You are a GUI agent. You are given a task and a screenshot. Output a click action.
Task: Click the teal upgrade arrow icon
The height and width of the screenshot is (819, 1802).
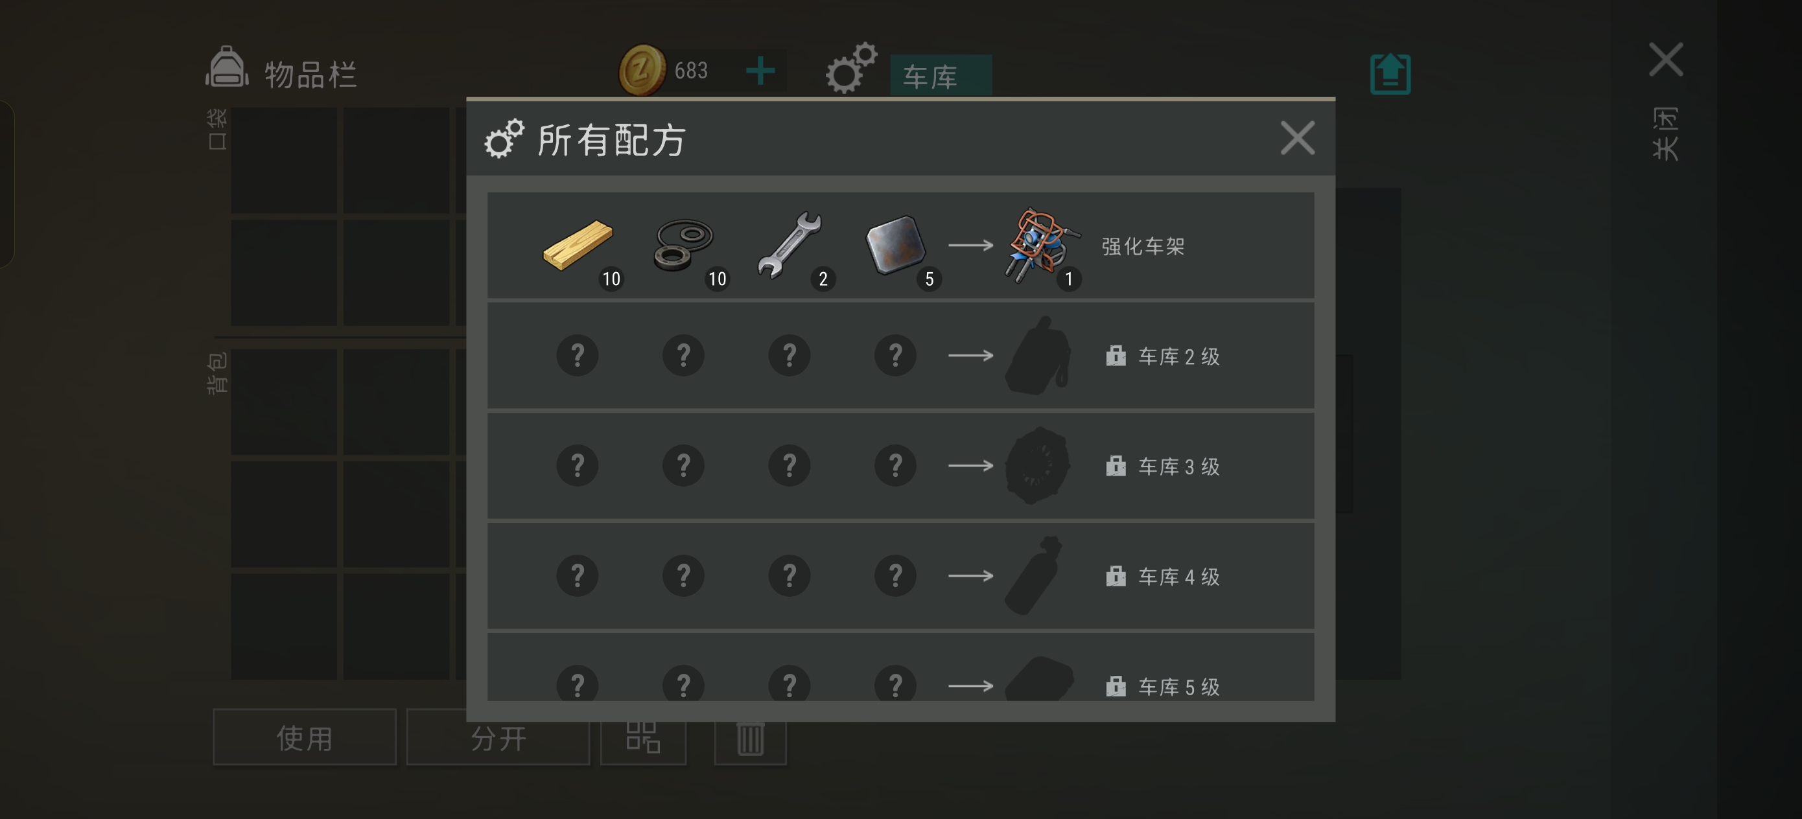click(1390, 73)
